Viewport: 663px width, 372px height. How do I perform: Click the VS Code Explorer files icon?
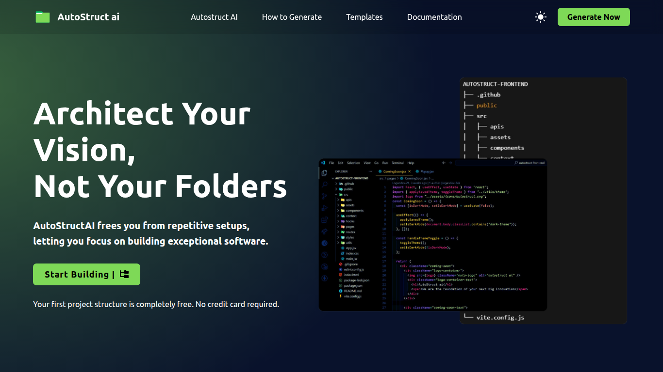coord(325,173)
